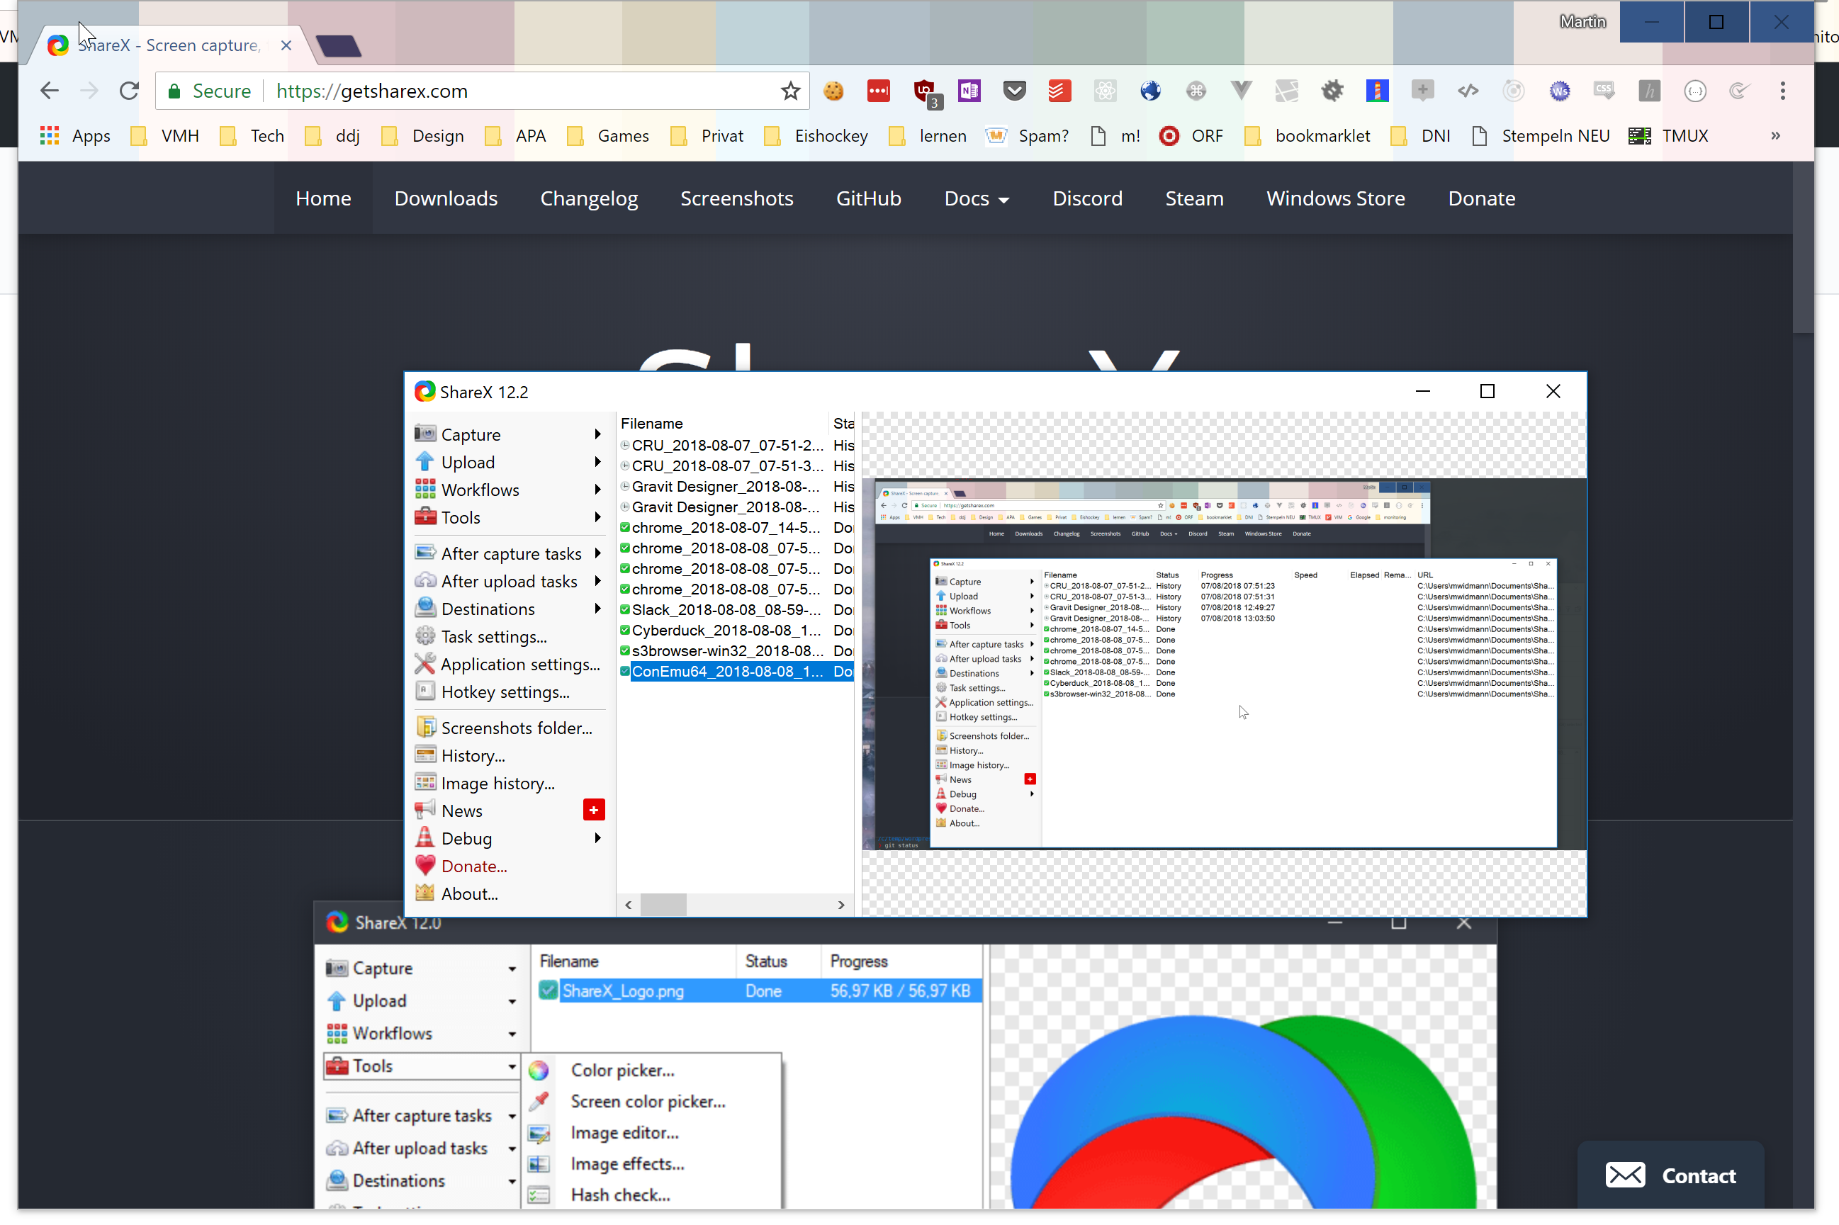Open Image effects in the Tools submenu
The image size is (1839, 1225).
pyautogui.click(x=627, y=1163)
